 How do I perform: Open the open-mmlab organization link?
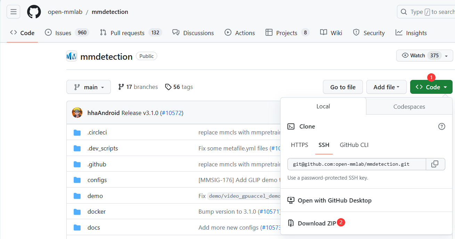[65, 12]
